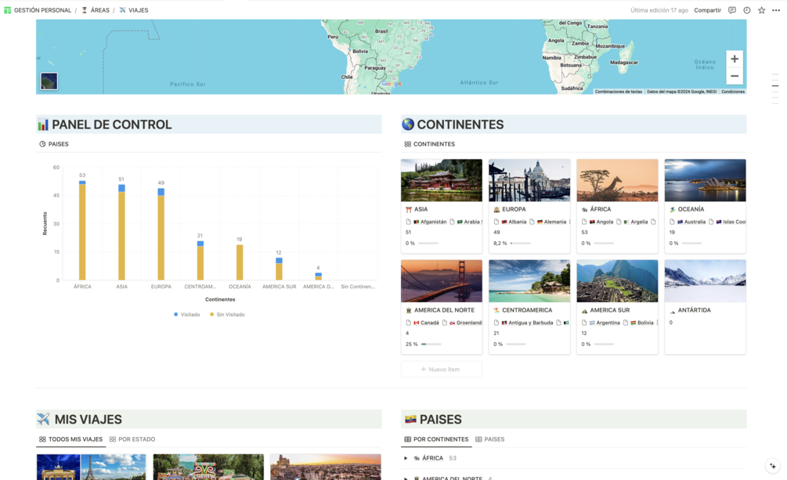The image size is (787, 480).
Task: Click the ÁFRICA bar in chart
Action: click(x=82, y=230)
